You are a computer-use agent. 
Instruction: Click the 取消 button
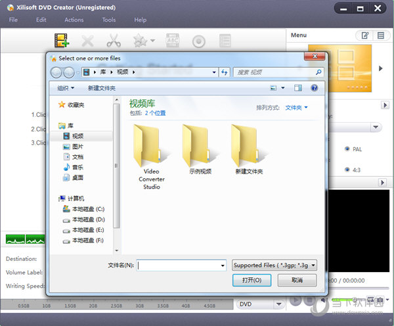pyautogui.click(x=297, y=280)
